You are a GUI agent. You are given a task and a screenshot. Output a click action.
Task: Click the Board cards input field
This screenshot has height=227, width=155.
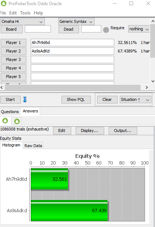click(x=38, y=29)
